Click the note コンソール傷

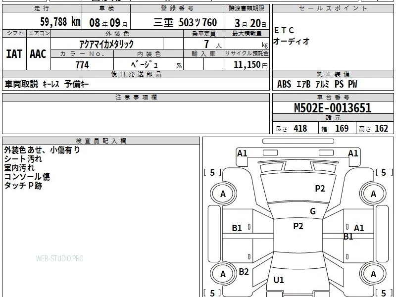[27, 177]
